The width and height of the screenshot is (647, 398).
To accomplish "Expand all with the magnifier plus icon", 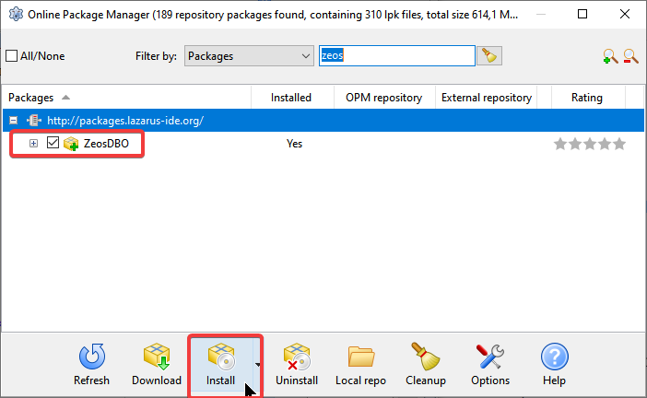I will pyautogui.click(x=610, y=56).
